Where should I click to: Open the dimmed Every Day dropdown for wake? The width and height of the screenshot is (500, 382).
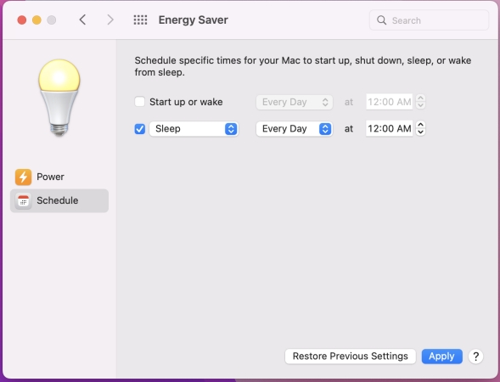coord(295,102)
